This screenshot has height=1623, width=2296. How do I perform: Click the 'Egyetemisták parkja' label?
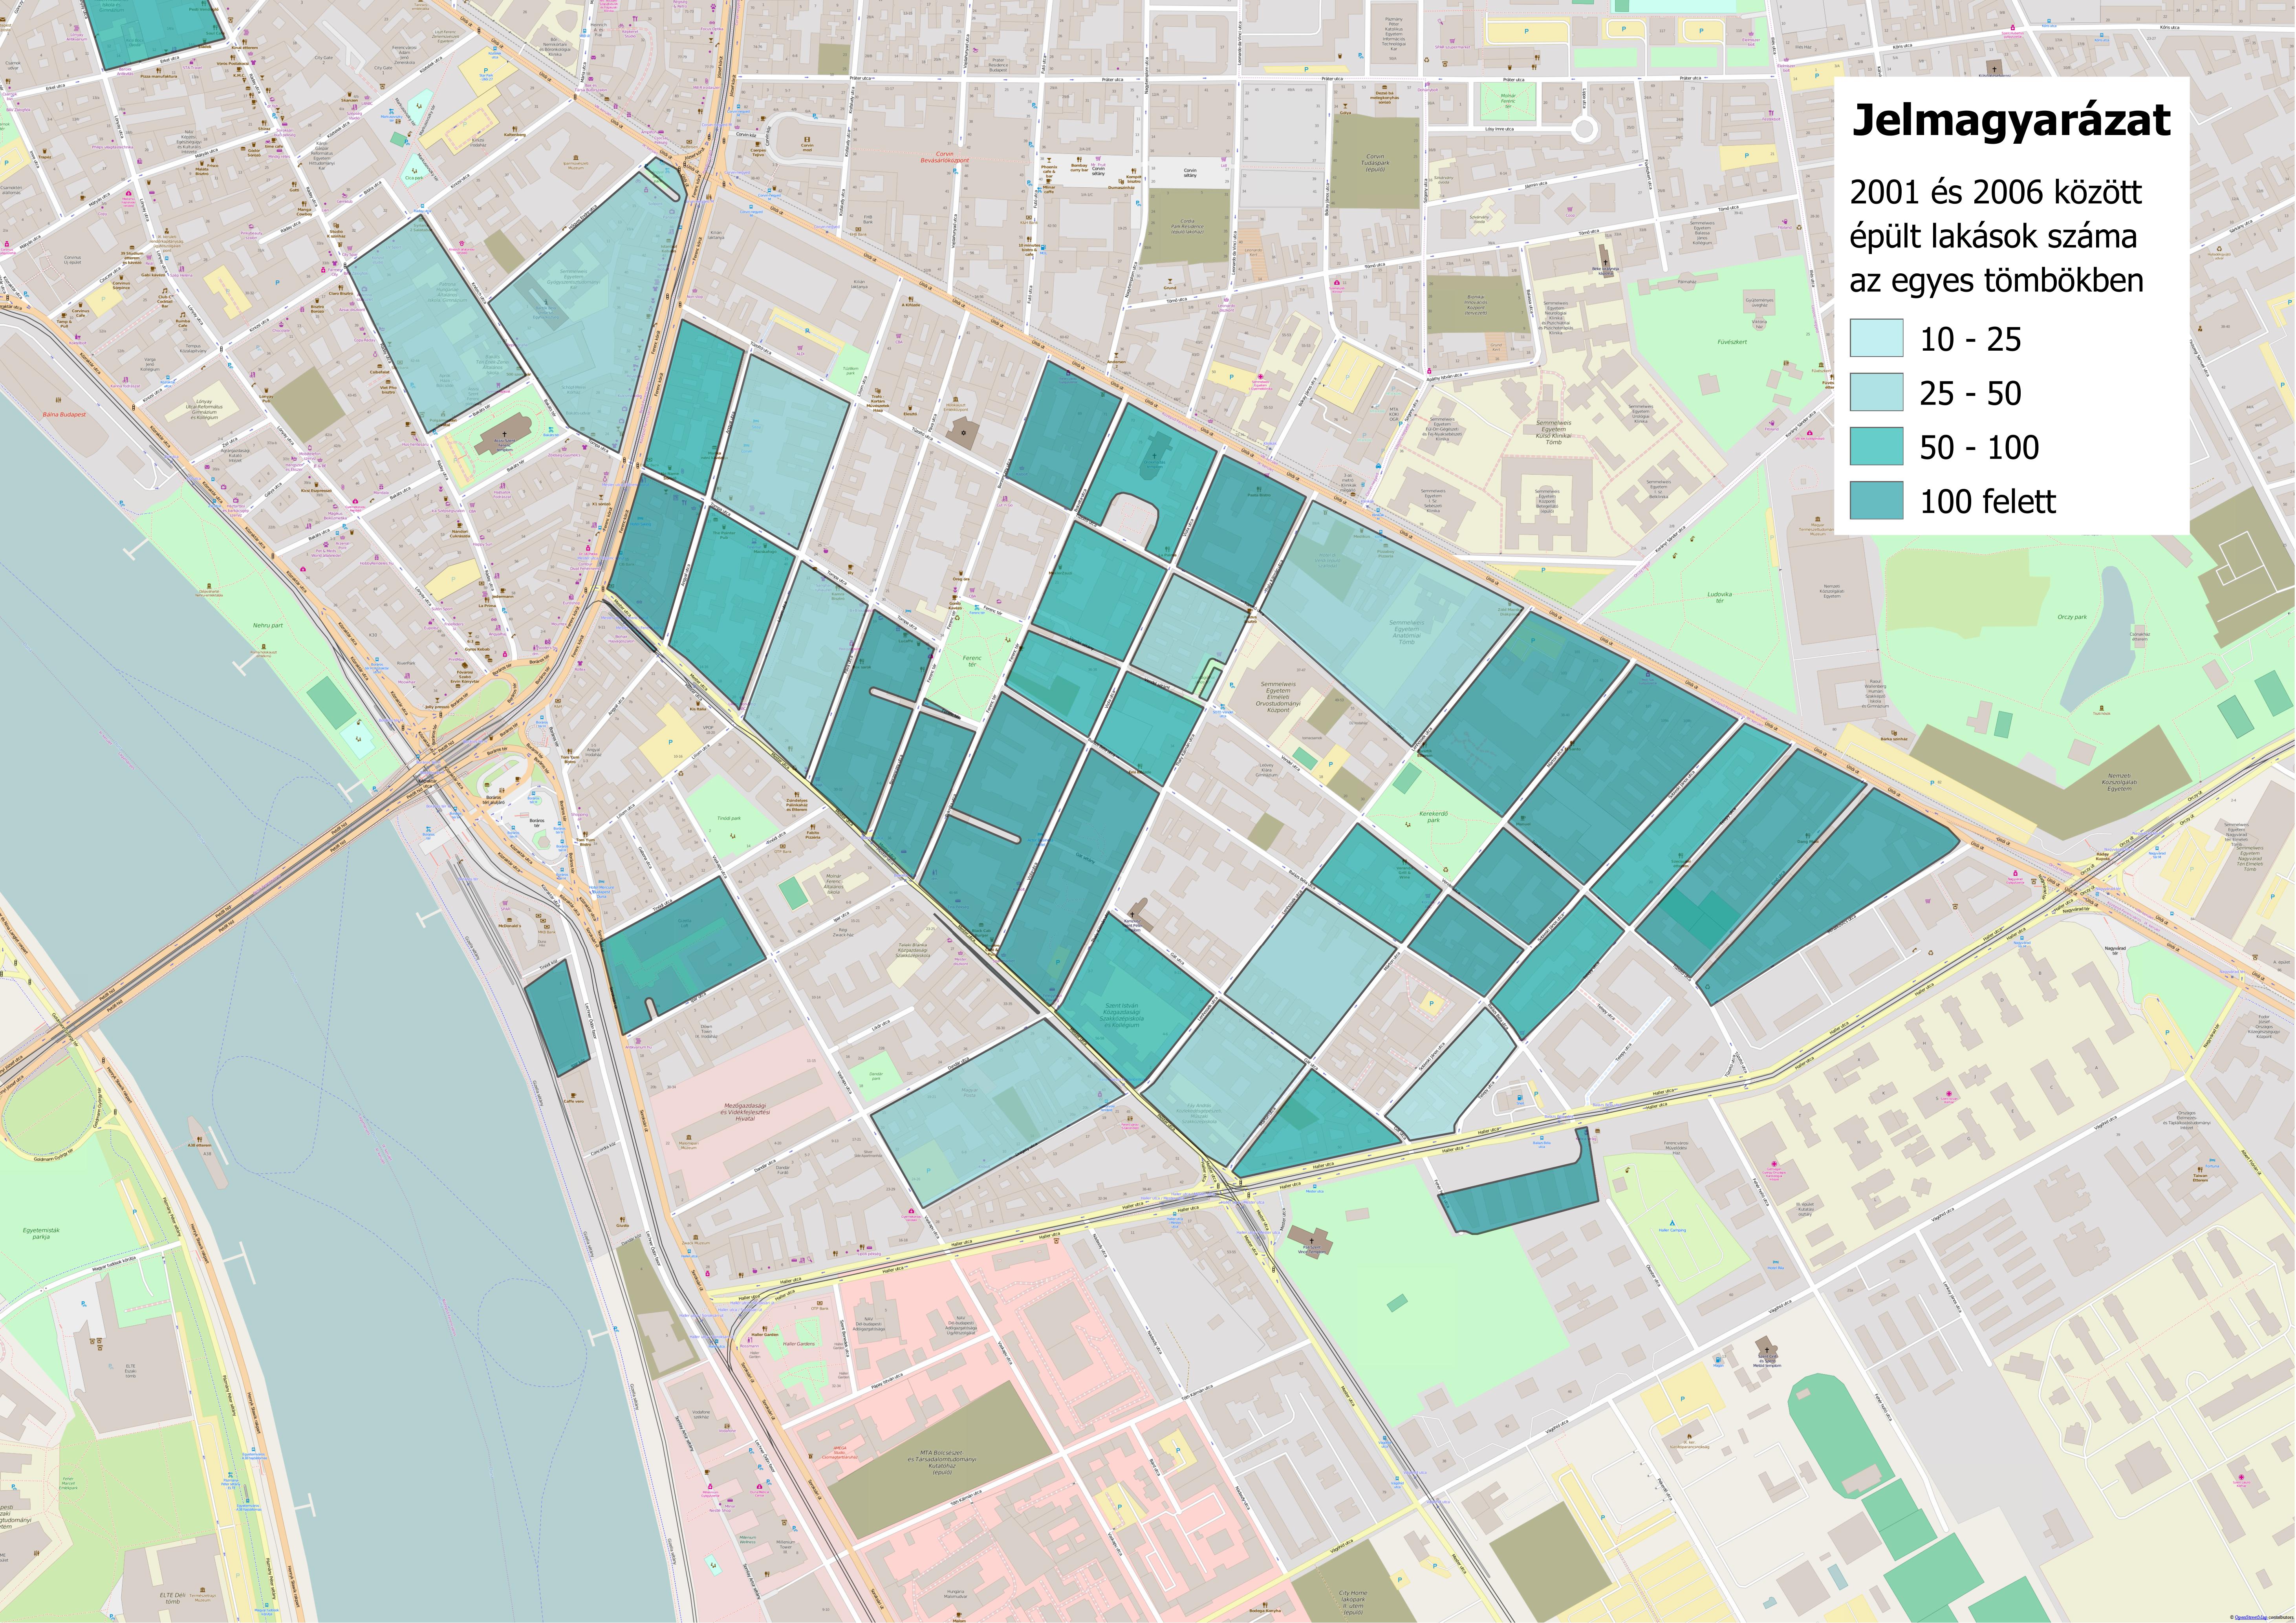41,1233
